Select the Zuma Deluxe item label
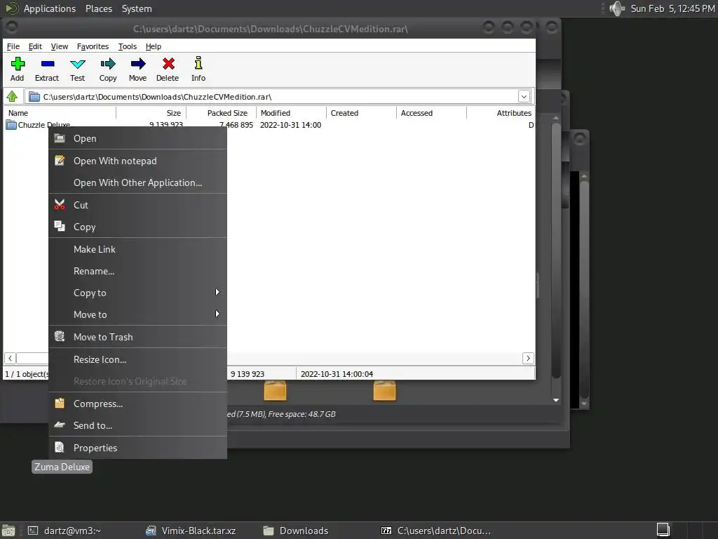Image resolution: width=718 pixels, height=539 pixels. [62, 467]
